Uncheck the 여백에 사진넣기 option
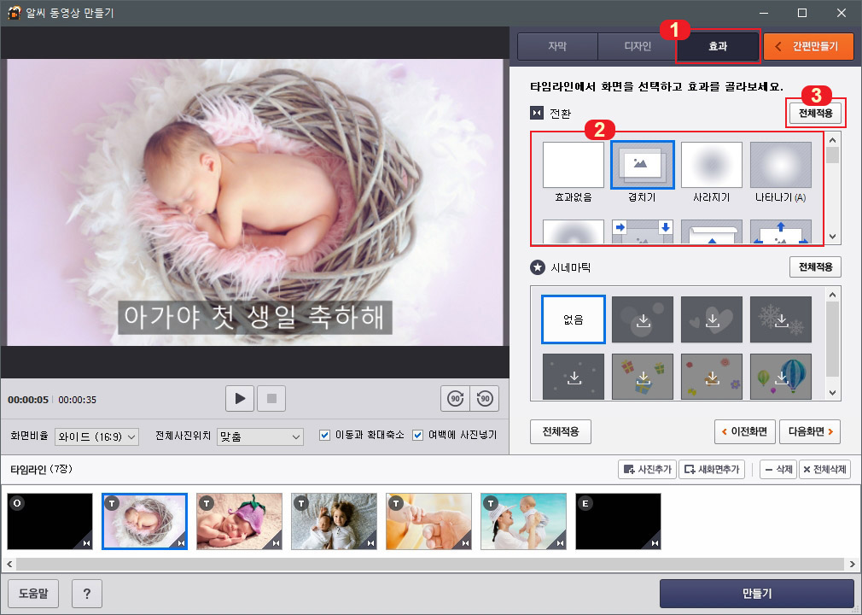This screenshot has width=862, height=615. pyautogui.click(x=417, y=435)
